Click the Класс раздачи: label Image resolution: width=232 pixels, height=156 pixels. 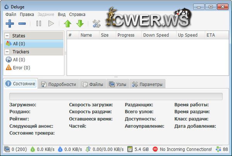click(191, 119)
